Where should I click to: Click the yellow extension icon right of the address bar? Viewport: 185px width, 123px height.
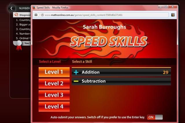[x=173, y=15]
